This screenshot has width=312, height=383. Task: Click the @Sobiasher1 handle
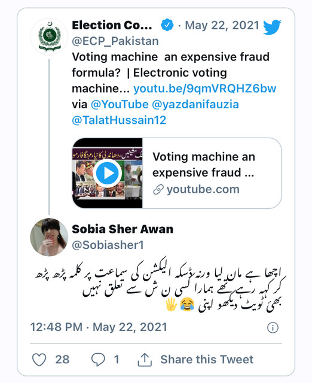point(108,245)
